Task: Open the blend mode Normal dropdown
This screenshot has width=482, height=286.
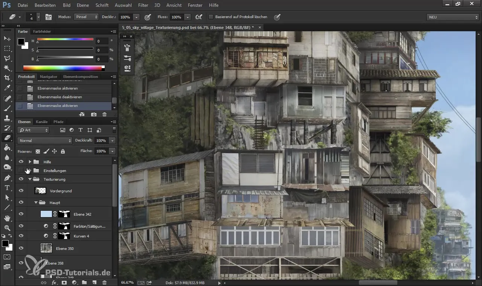Action: tap(44, 140)
